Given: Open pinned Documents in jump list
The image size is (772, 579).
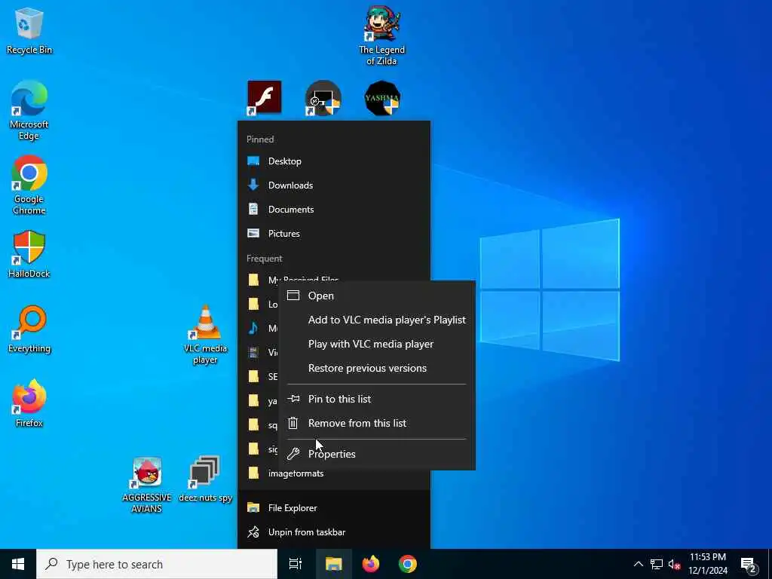Looking at the screenshot, I should click(x=334, y=210).
